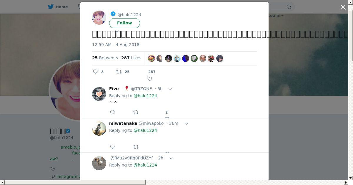
Task: Like the main tweet with heart icon
Action: (150, 79)
